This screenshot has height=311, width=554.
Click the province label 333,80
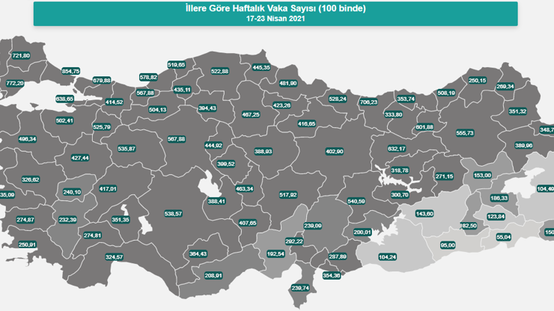pyautogui.click(x=393, y=114)
